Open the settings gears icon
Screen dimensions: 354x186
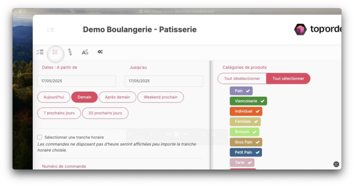pyautogui.click(x=100, y=52)
